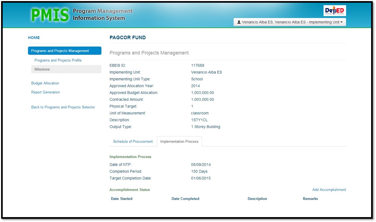Click the Description column header
The image size is (376, 222).
coord(257,199)
